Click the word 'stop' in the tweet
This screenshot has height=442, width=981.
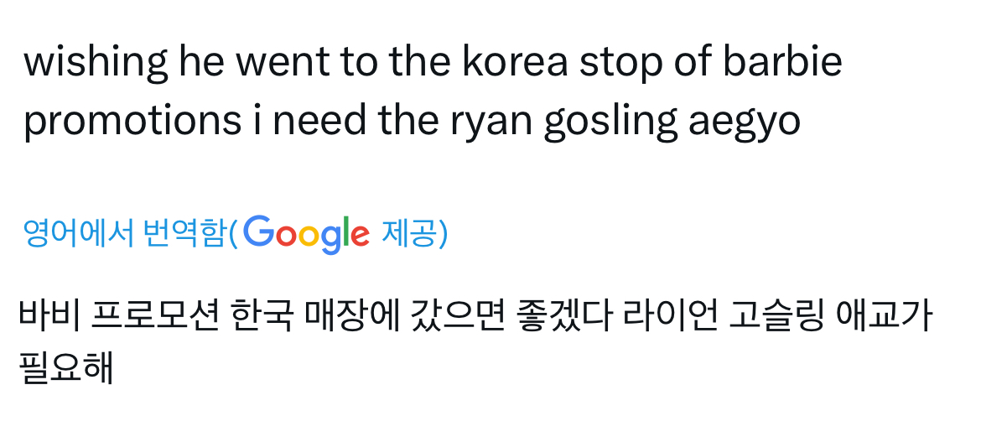tap(620, 64)
